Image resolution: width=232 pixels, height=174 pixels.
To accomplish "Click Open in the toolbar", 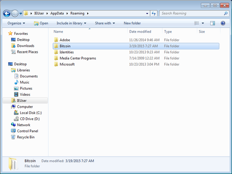I will point(41,23).
